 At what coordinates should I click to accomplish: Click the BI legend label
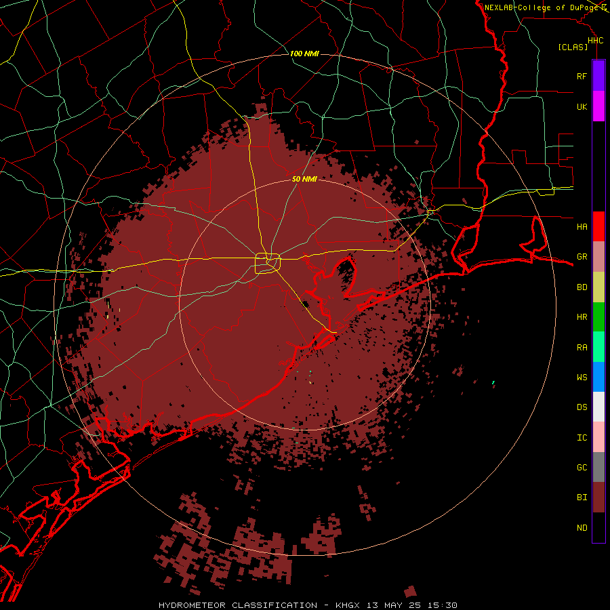582,497
